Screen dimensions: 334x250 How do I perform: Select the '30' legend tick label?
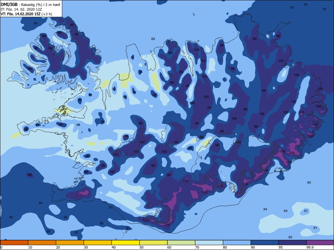click(86, 247)
